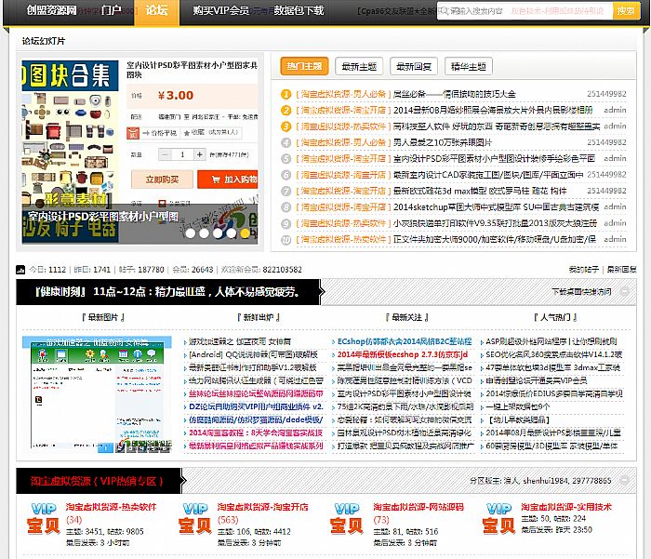Open rank 4 topic 男人最爱之10万张养眼图片
The height and width of the screenshot is (559, 651).
(443, 142)
